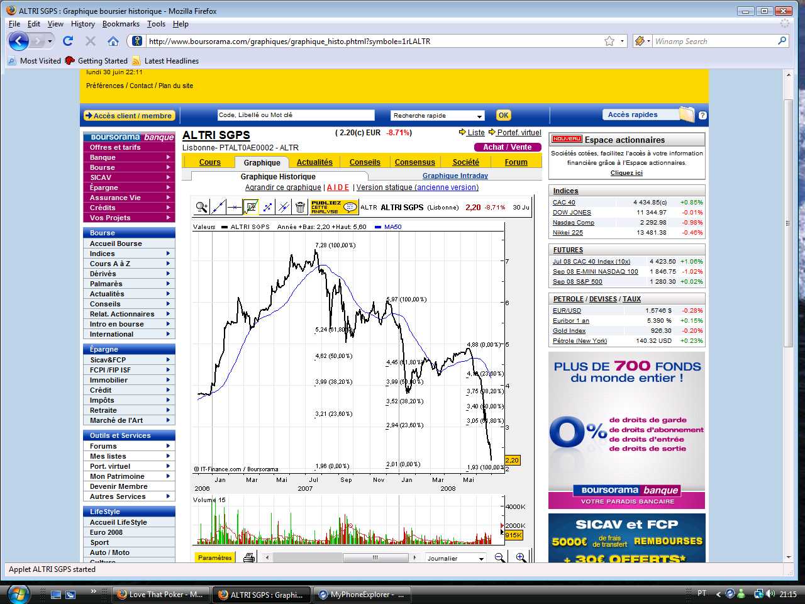Screen dimensions: 805x604
Task: Open the Firefox Bookmarks menu
Action: tap(121, 24)
